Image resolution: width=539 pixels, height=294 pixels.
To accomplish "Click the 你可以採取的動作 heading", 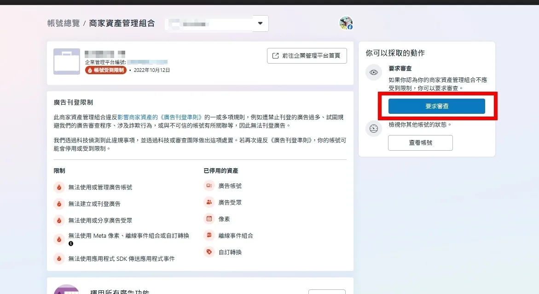I will coord(395,53).
